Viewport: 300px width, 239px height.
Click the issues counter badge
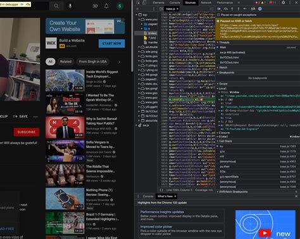click(273, 3)
